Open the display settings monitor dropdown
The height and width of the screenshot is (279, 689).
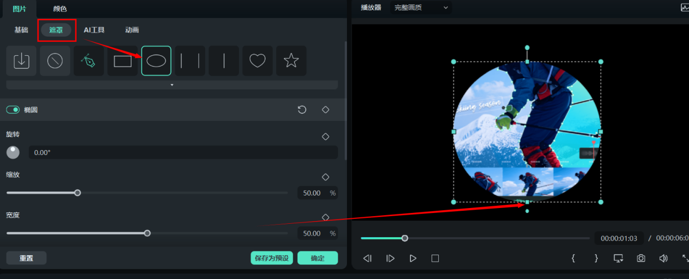[x=618, y=258]
